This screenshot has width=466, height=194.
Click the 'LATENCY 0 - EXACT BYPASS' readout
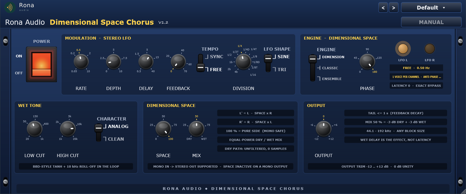tap(416, 86)
